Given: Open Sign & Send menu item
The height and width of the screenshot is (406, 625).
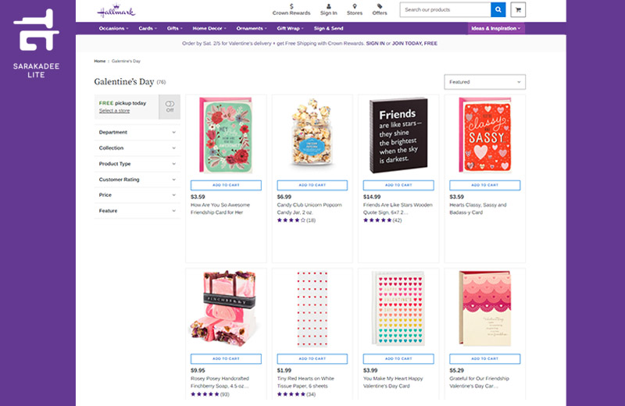Looking at the screenshot, I should click(x=328, y=28).
